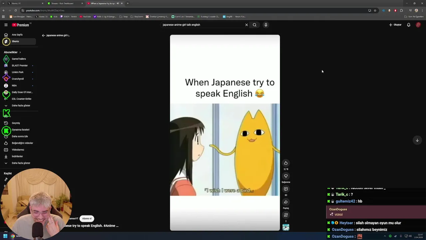Viewport: 426px width, 240px height.
Task: Open the browser extensions puzzle menu
Action: click(401, 10)
